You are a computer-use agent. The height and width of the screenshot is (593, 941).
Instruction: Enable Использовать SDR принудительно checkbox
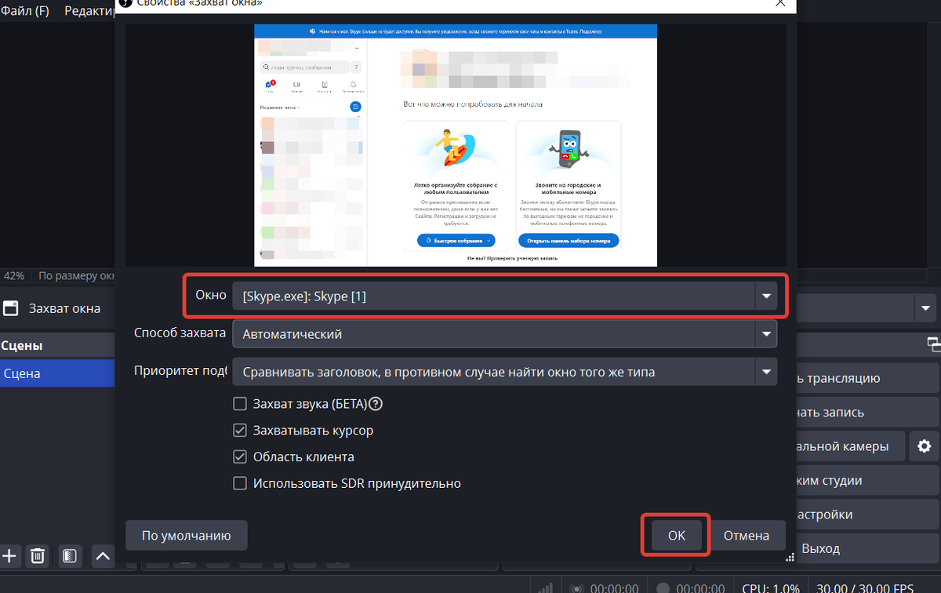[241, 483]
